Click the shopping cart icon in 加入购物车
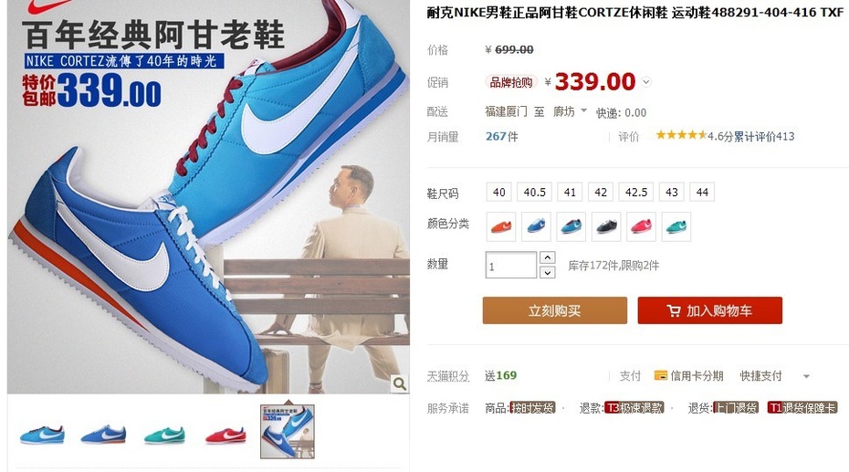 [x=674, y=310]
